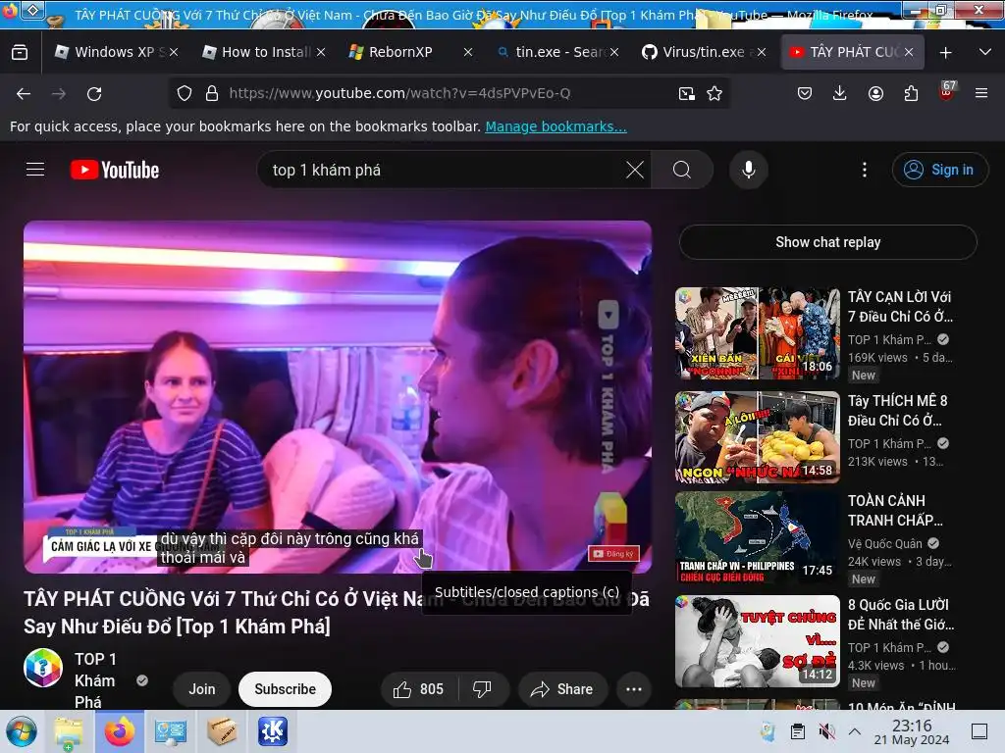Open TOÀN CẢNH TRANH CHẤP video thumbnail
The image size is (1005, 753).
coord(757,538)
